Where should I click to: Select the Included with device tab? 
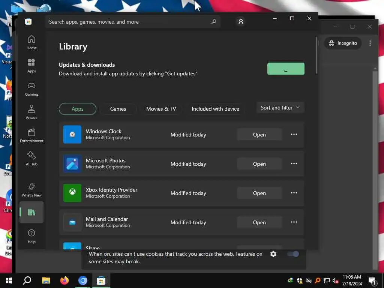(215, 109)
